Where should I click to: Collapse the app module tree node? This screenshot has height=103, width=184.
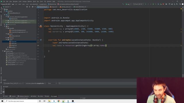coord(3,9)
